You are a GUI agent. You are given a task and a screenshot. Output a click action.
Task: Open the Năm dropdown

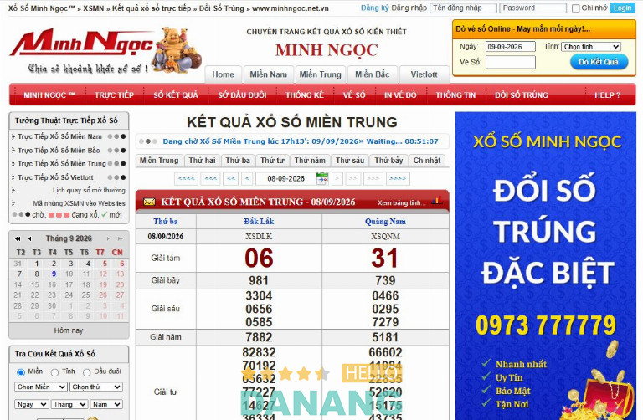pos(106,404)
